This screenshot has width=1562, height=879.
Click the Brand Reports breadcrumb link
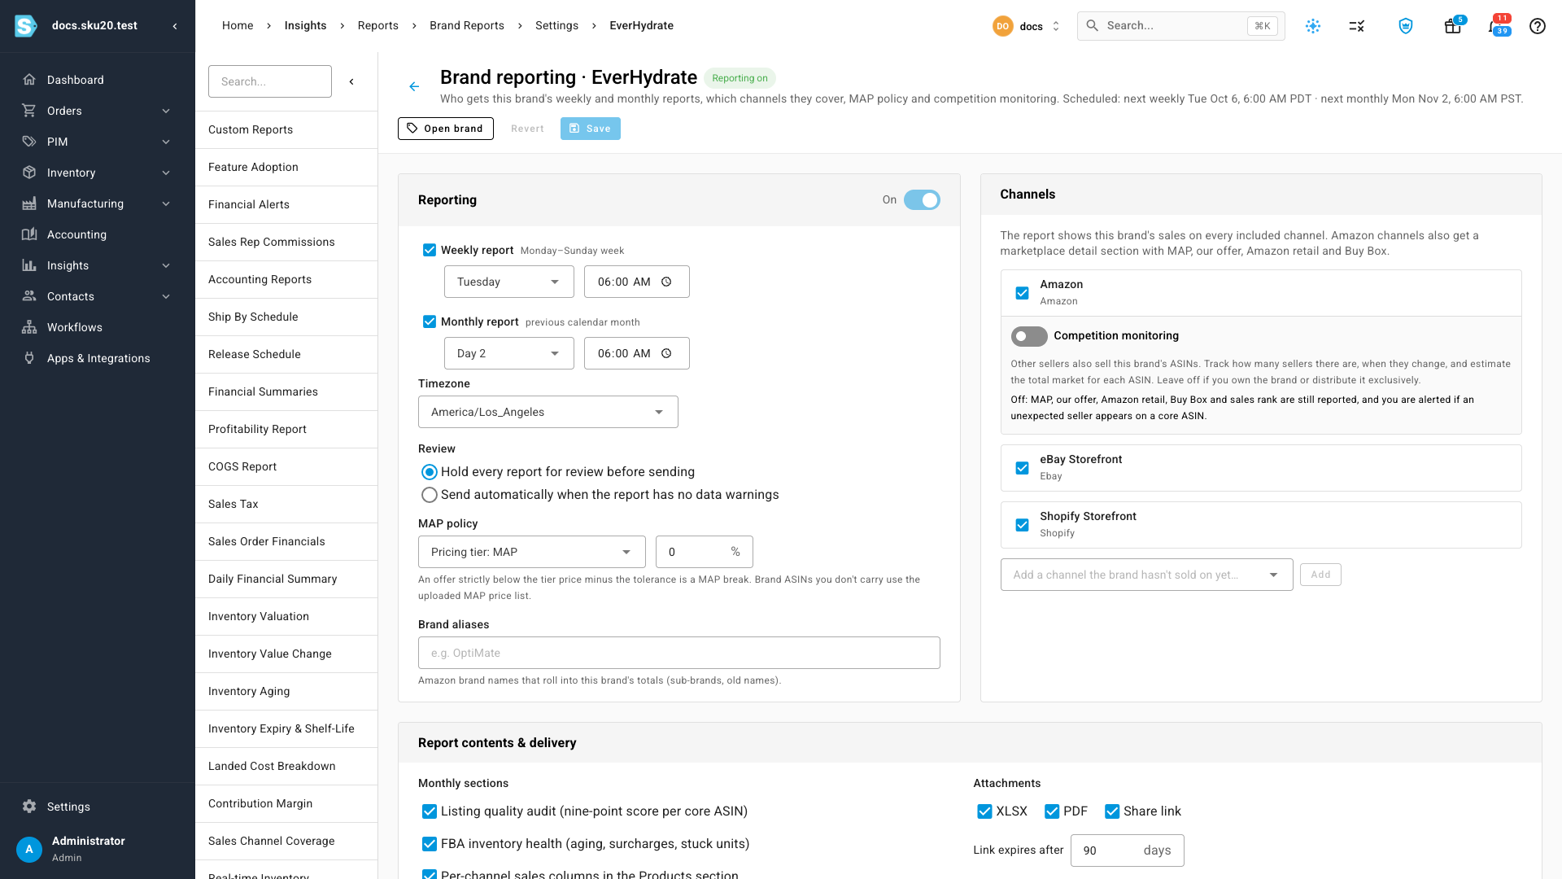point(467,25)
